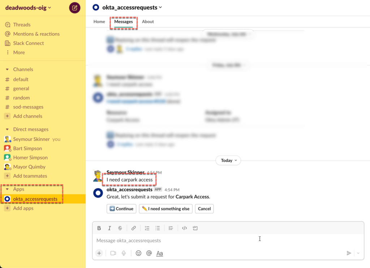Click Seymour Skinner's avatar in today's message
The height and width of the screenshot is (268, 370).
(x=98, y=176)
